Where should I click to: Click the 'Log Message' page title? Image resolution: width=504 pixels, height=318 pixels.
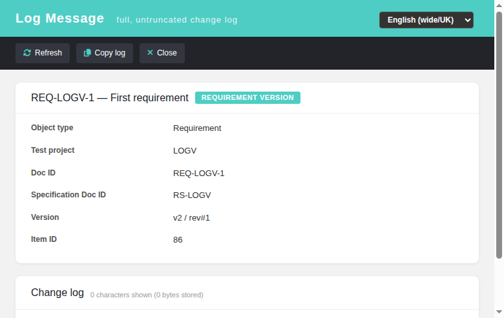click(x=60, y=18)
